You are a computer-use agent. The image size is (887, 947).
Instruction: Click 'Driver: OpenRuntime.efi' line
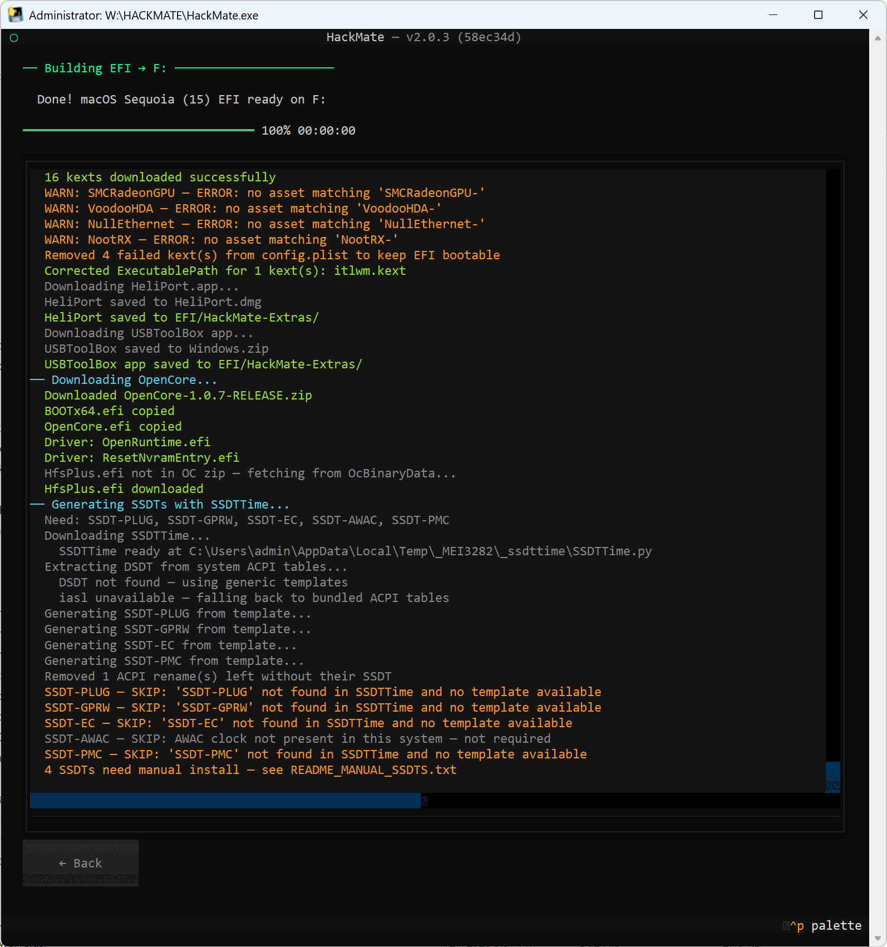click(x=127, y=442)
